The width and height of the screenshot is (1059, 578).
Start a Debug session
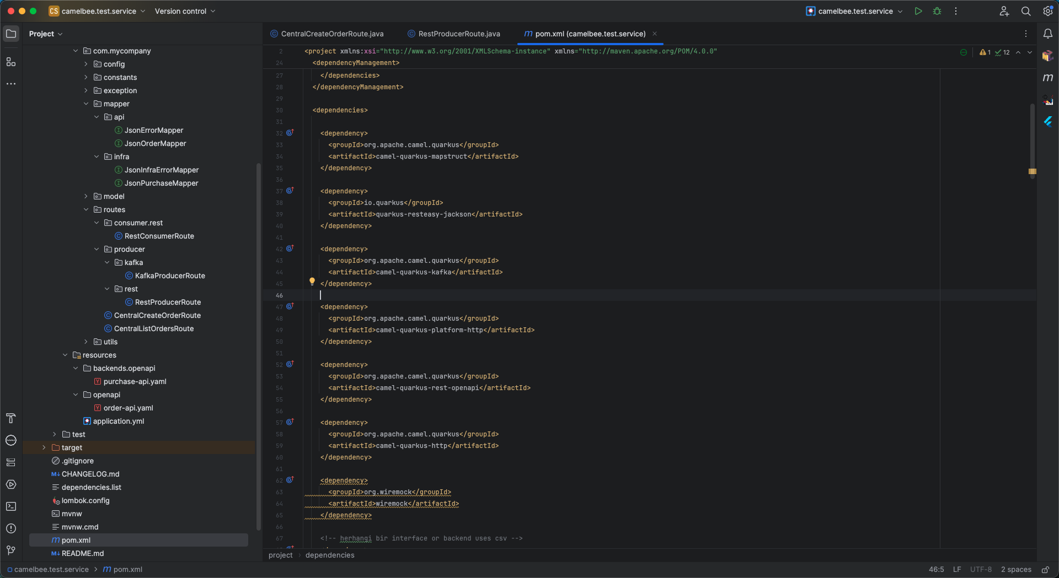[x=937, y=11]
